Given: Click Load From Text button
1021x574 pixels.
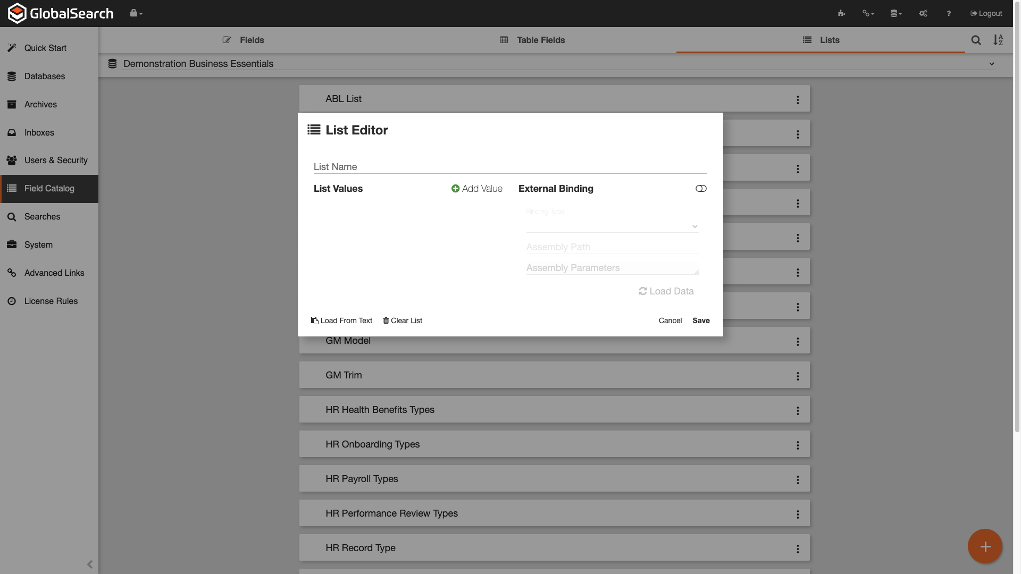Looking at the screenshot, I should 341,320.
